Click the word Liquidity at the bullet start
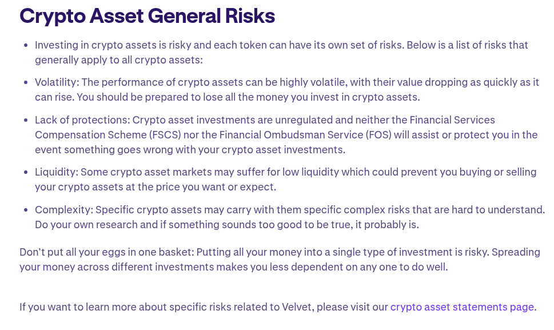 [55, 172]
